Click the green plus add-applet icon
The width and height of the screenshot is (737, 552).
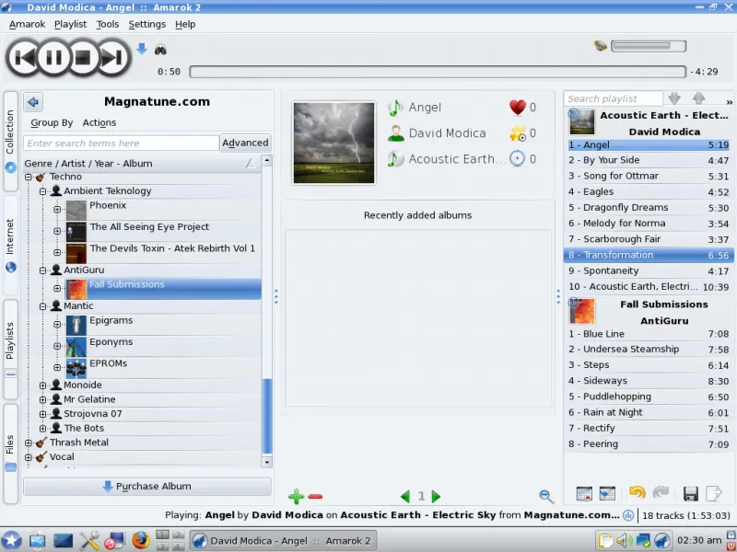(x=296, y=497)
